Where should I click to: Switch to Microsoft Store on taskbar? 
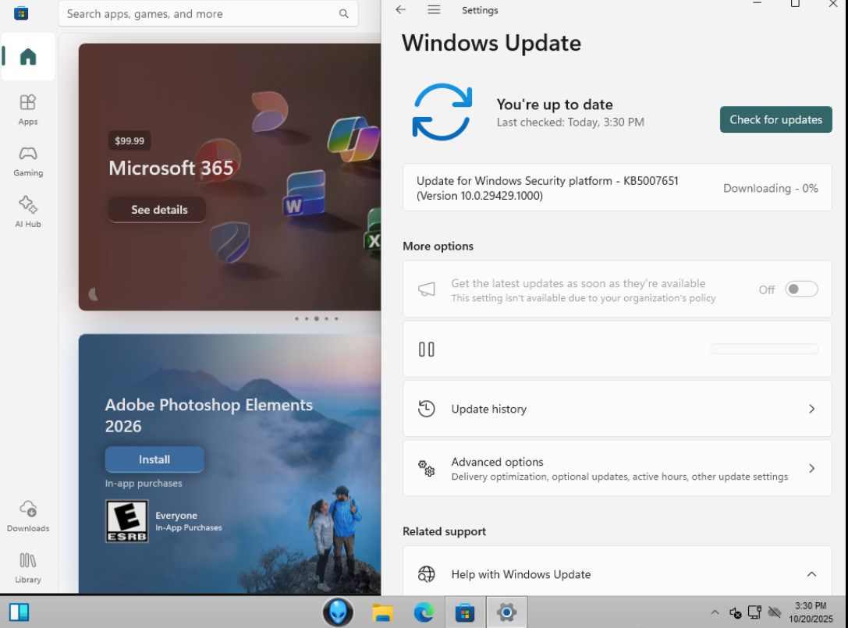click(x=465, y=612)
